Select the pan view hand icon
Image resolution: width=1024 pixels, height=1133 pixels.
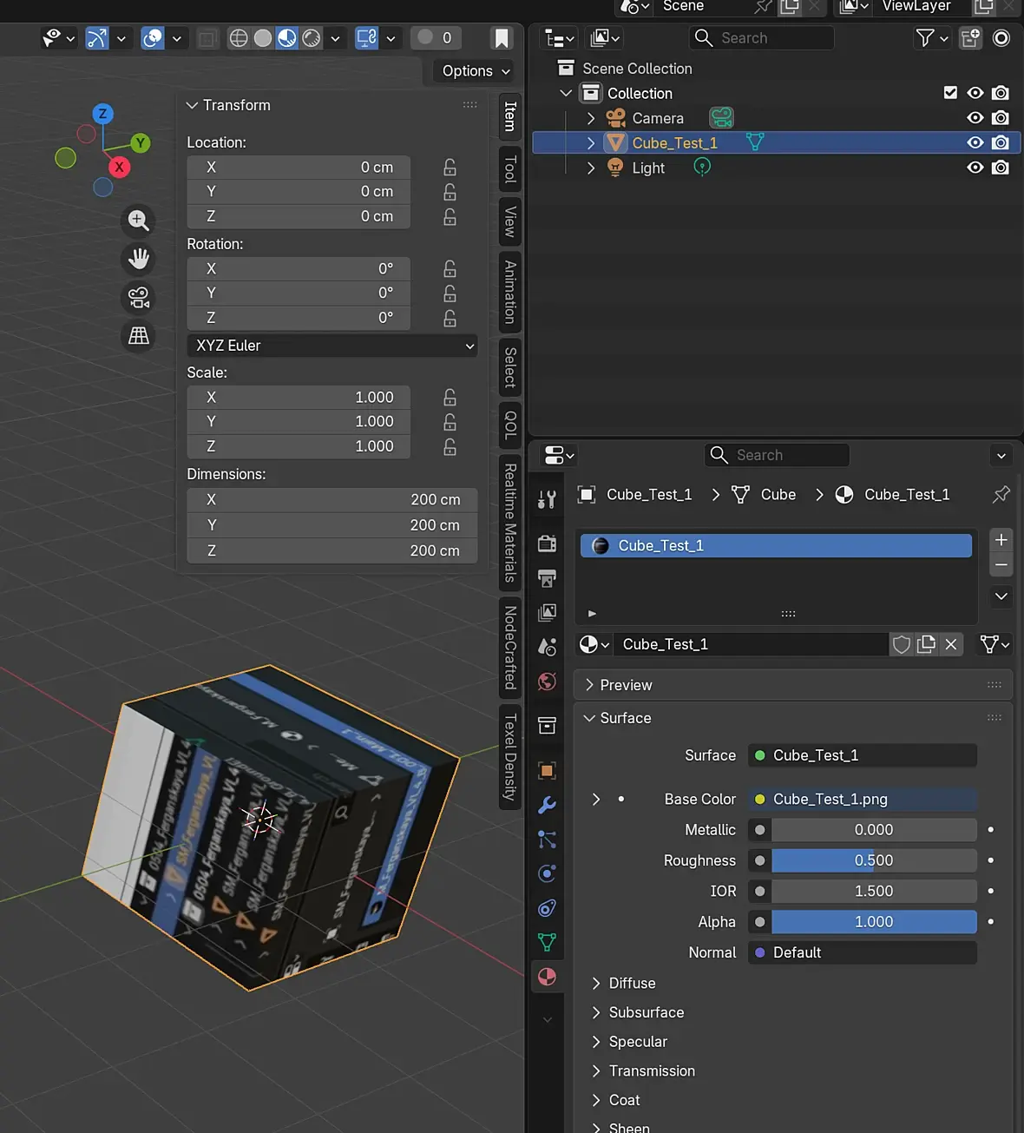139,259
